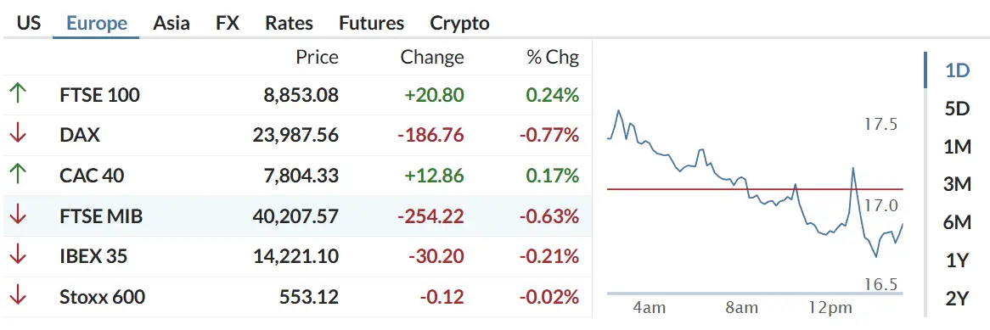Choose the 1M chart timeframe
The image size is (990, 330).
coord(957,147)
